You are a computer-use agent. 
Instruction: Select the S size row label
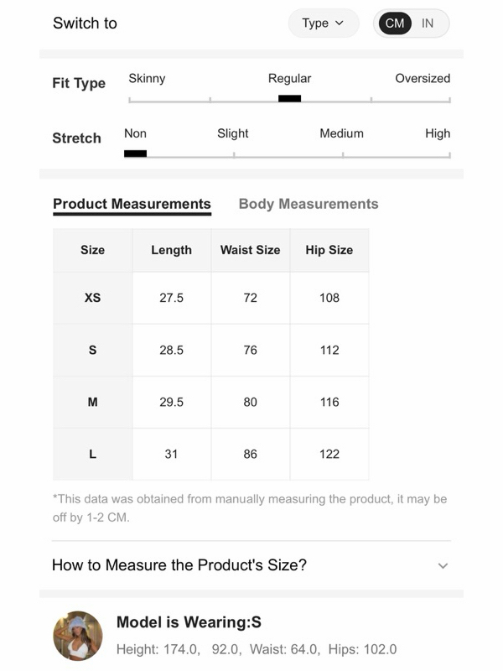tap(92, 350)
